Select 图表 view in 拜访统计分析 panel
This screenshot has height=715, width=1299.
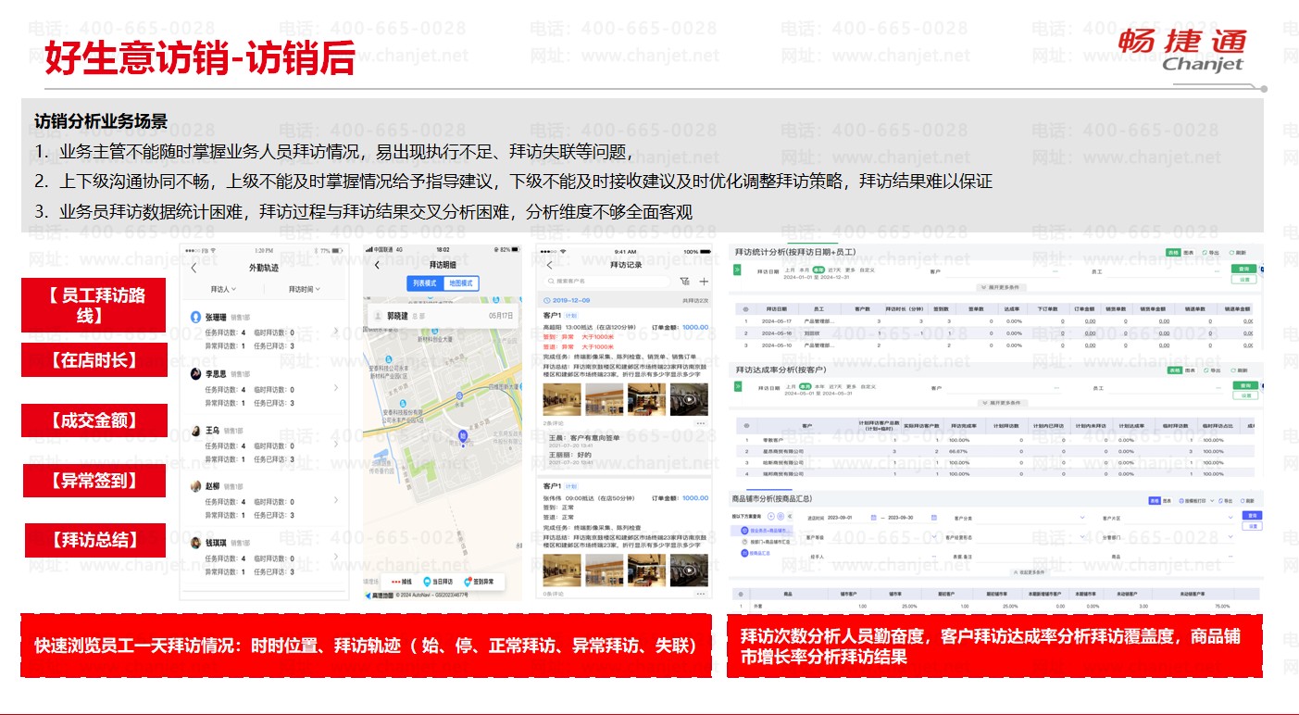[x=1188, y=252]
